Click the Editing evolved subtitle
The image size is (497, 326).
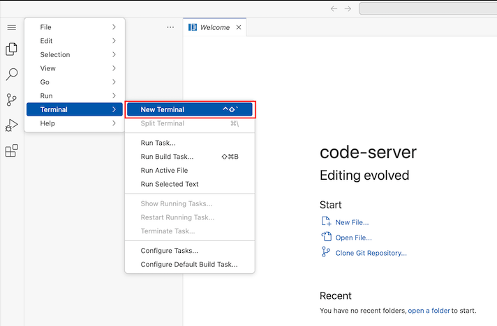click(x=364, y=175)
